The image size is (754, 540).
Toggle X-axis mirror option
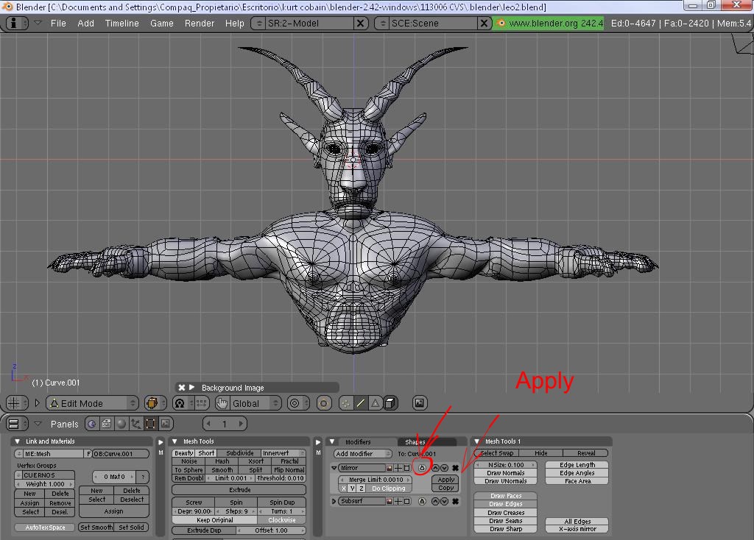coord(577,529)
